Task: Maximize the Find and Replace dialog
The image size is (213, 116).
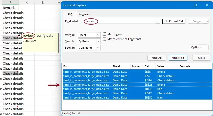Action: click(x=195, y=5)
